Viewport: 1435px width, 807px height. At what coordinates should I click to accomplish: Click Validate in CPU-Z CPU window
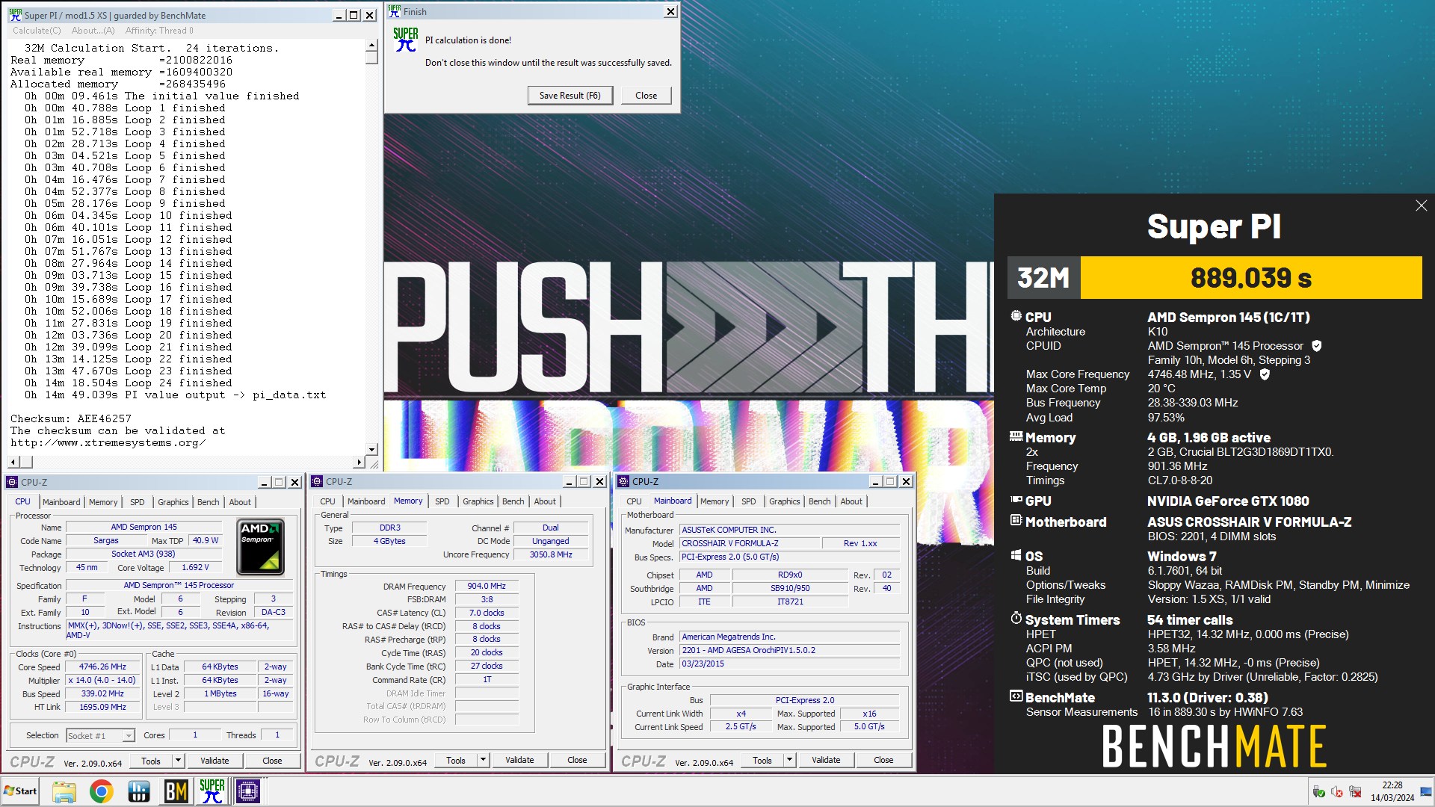click(215, 761)
